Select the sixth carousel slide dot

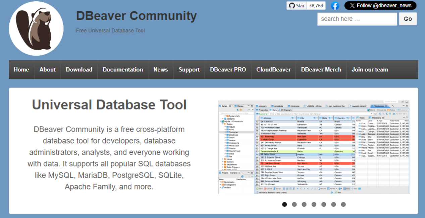[333, 204]
